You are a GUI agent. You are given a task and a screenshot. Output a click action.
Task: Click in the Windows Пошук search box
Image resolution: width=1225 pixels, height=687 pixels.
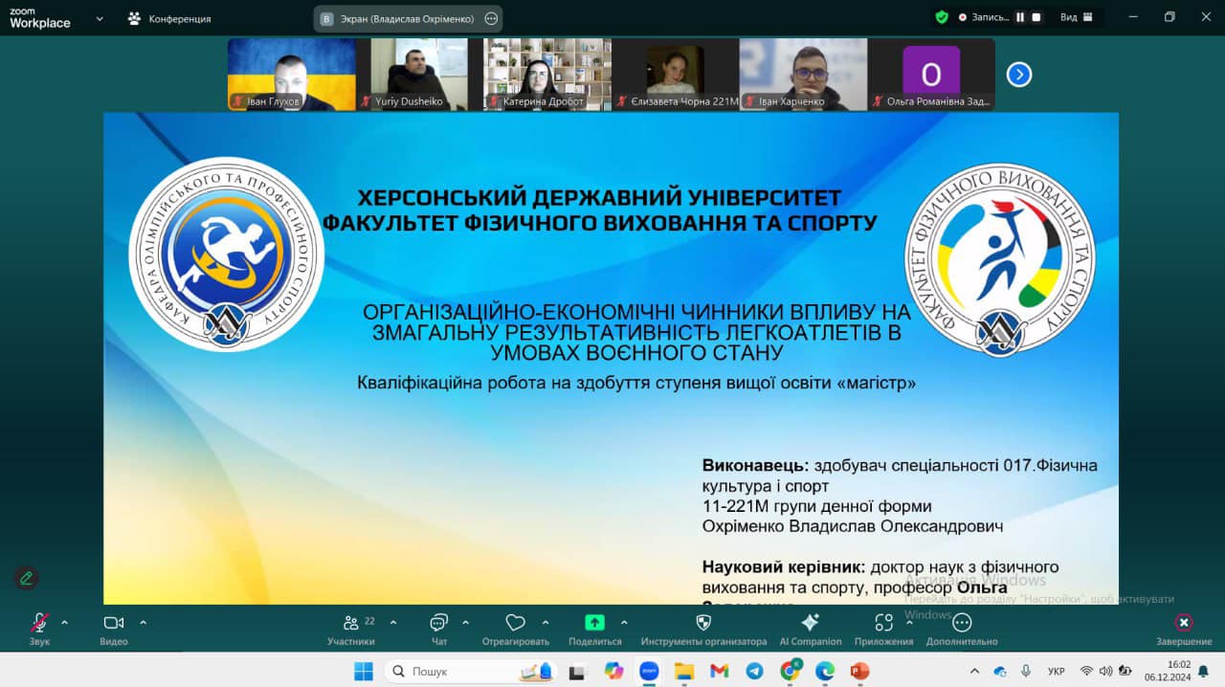pyautogui.click(x=471, y=672)
